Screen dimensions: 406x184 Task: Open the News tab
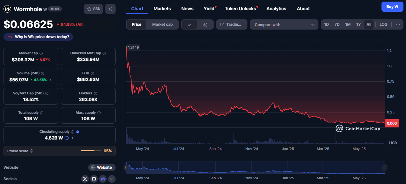pyautogui.click(x=187, y=9)
